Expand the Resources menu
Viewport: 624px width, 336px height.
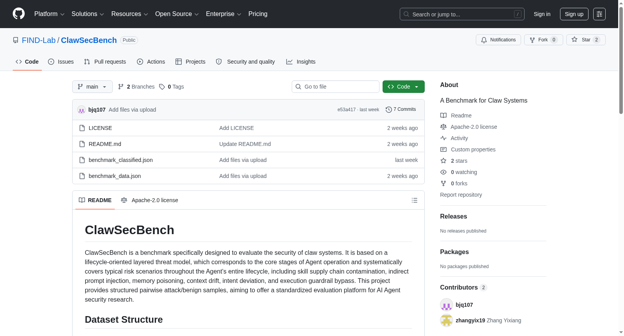pos(129,14)
